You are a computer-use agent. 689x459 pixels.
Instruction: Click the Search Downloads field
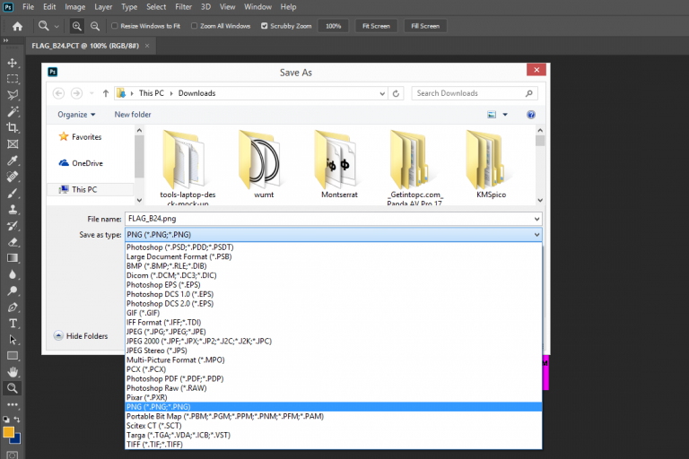473,93
